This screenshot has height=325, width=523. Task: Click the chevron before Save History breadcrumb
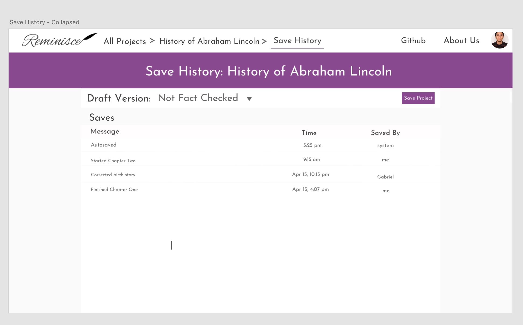click(x=264, y=40)
